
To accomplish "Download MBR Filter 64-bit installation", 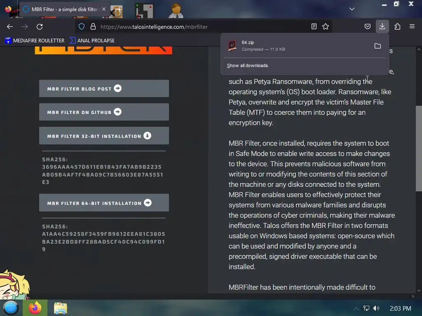I will click(x=104, y=202).
